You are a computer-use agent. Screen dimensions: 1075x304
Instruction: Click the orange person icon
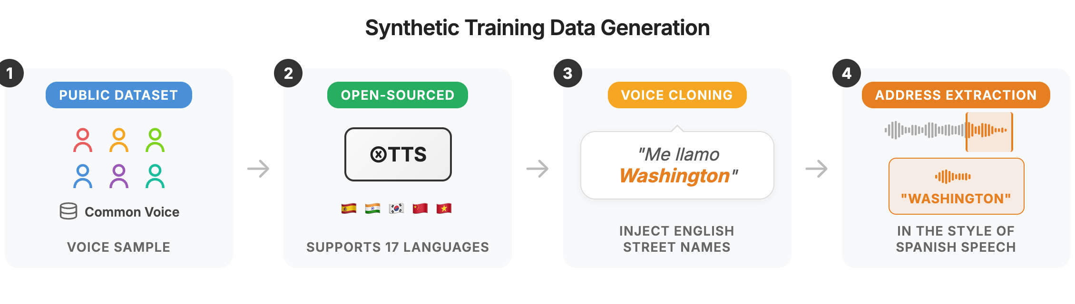click(x=119, y=140)
